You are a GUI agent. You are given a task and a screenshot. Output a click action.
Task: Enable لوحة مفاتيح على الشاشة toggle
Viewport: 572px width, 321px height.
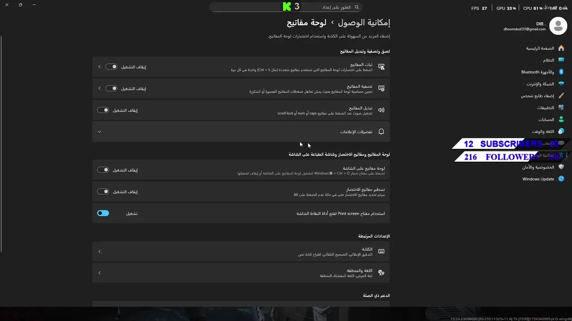(x=103, y=170)
